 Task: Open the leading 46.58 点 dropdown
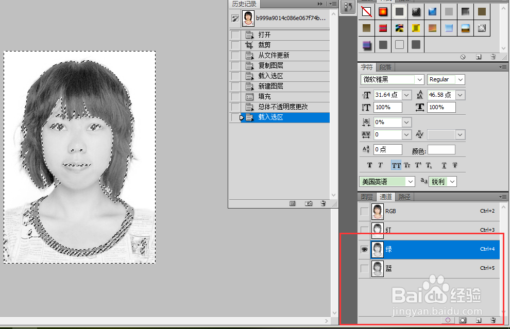[460, 95]
